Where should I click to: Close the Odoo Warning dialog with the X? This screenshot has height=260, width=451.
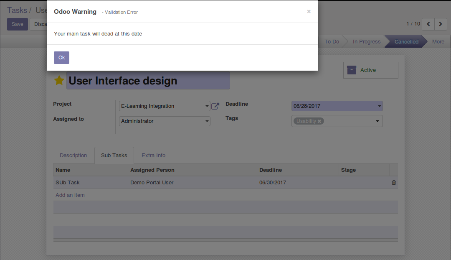coord(309,12)
